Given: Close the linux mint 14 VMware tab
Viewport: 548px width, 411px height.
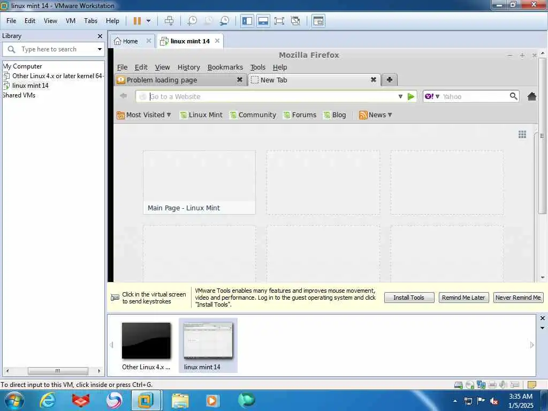Looking at the screenshot, I should pos(217,41).
